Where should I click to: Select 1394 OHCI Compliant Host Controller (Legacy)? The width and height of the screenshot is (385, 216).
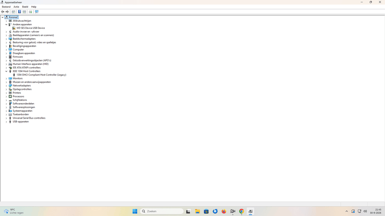click(x=41, y=75)
